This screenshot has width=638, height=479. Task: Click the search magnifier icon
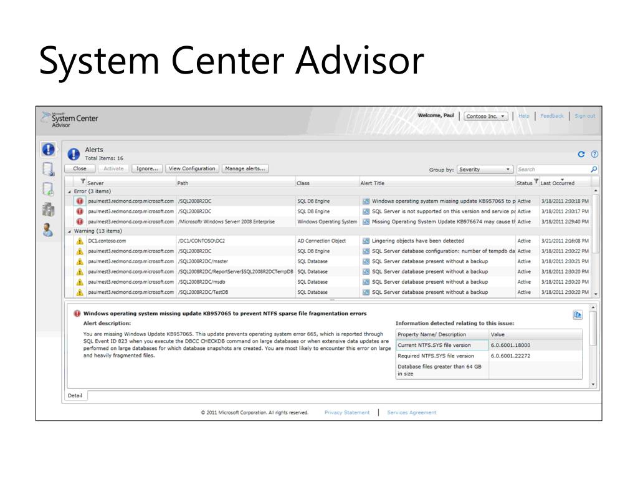(594, 169)
